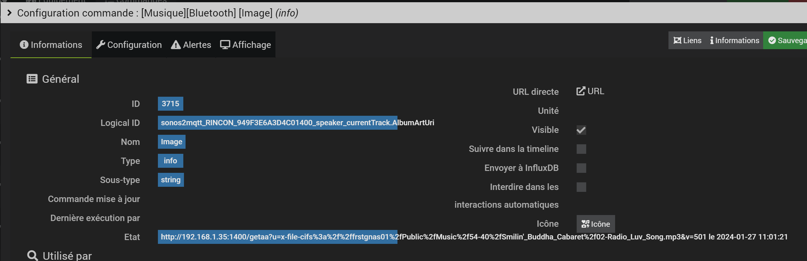Screen dimensions: 807x261
Task: Open the Informations tab
Action: (51, 45)
